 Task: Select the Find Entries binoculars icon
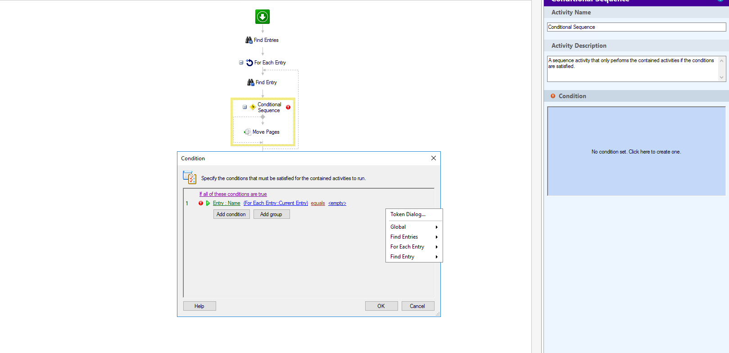(x=249, y=40)
